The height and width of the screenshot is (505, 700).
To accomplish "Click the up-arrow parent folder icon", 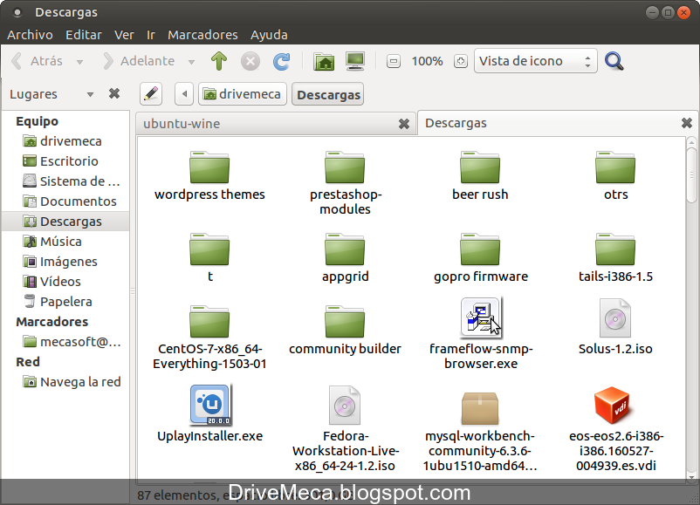I will click(218, 61).
